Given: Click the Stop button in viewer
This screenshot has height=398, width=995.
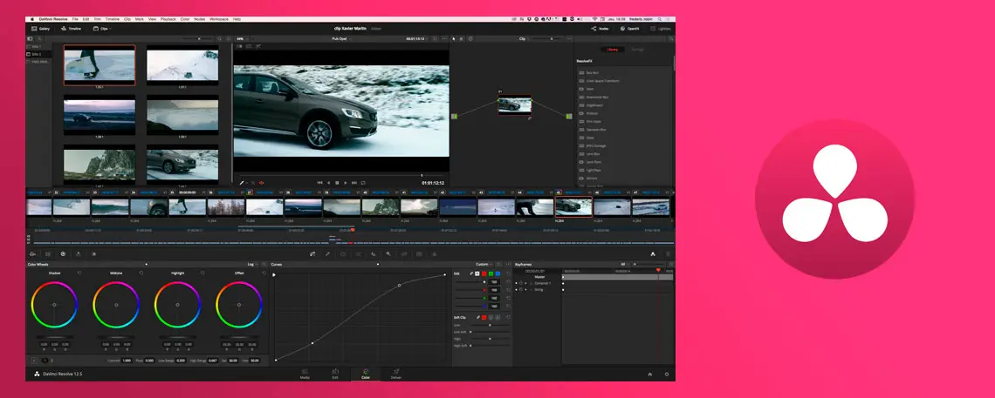Looking at the screenshot, I should tap(337, 182).
